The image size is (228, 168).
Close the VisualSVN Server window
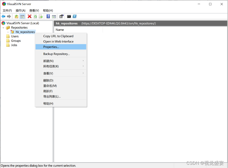[x=222, y=4]
